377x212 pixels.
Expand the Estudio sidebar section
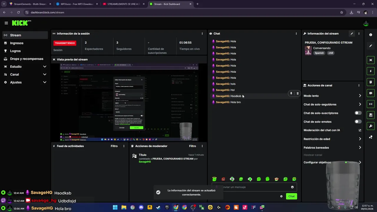25,67
